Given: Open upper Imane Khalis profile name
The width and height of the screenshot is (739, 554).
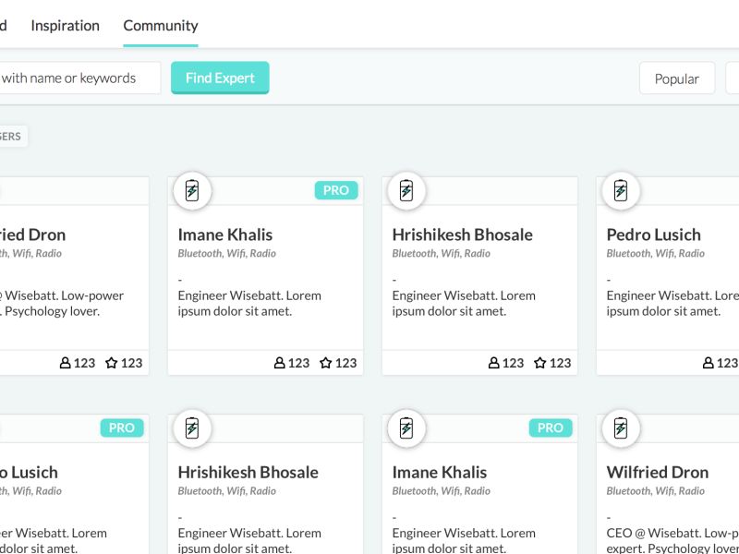Looking at the screenshot, I should pos(225,235).
